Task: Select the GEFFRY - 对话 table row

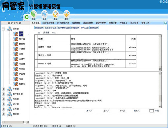Action: click(85, 64)
